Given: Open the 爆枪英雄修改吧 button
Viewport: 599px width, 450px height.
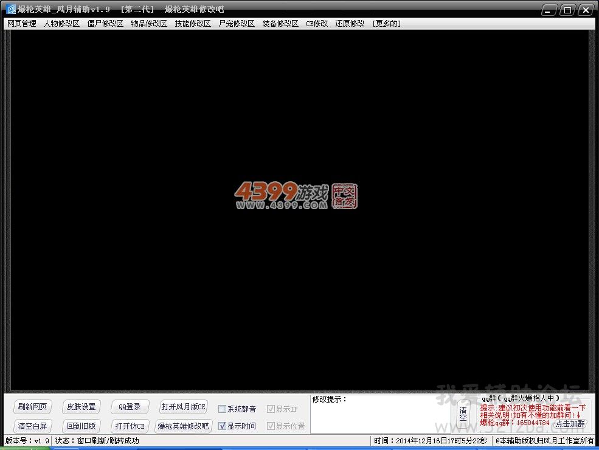Looking at the screenshot, I should [x=184, y=426].
